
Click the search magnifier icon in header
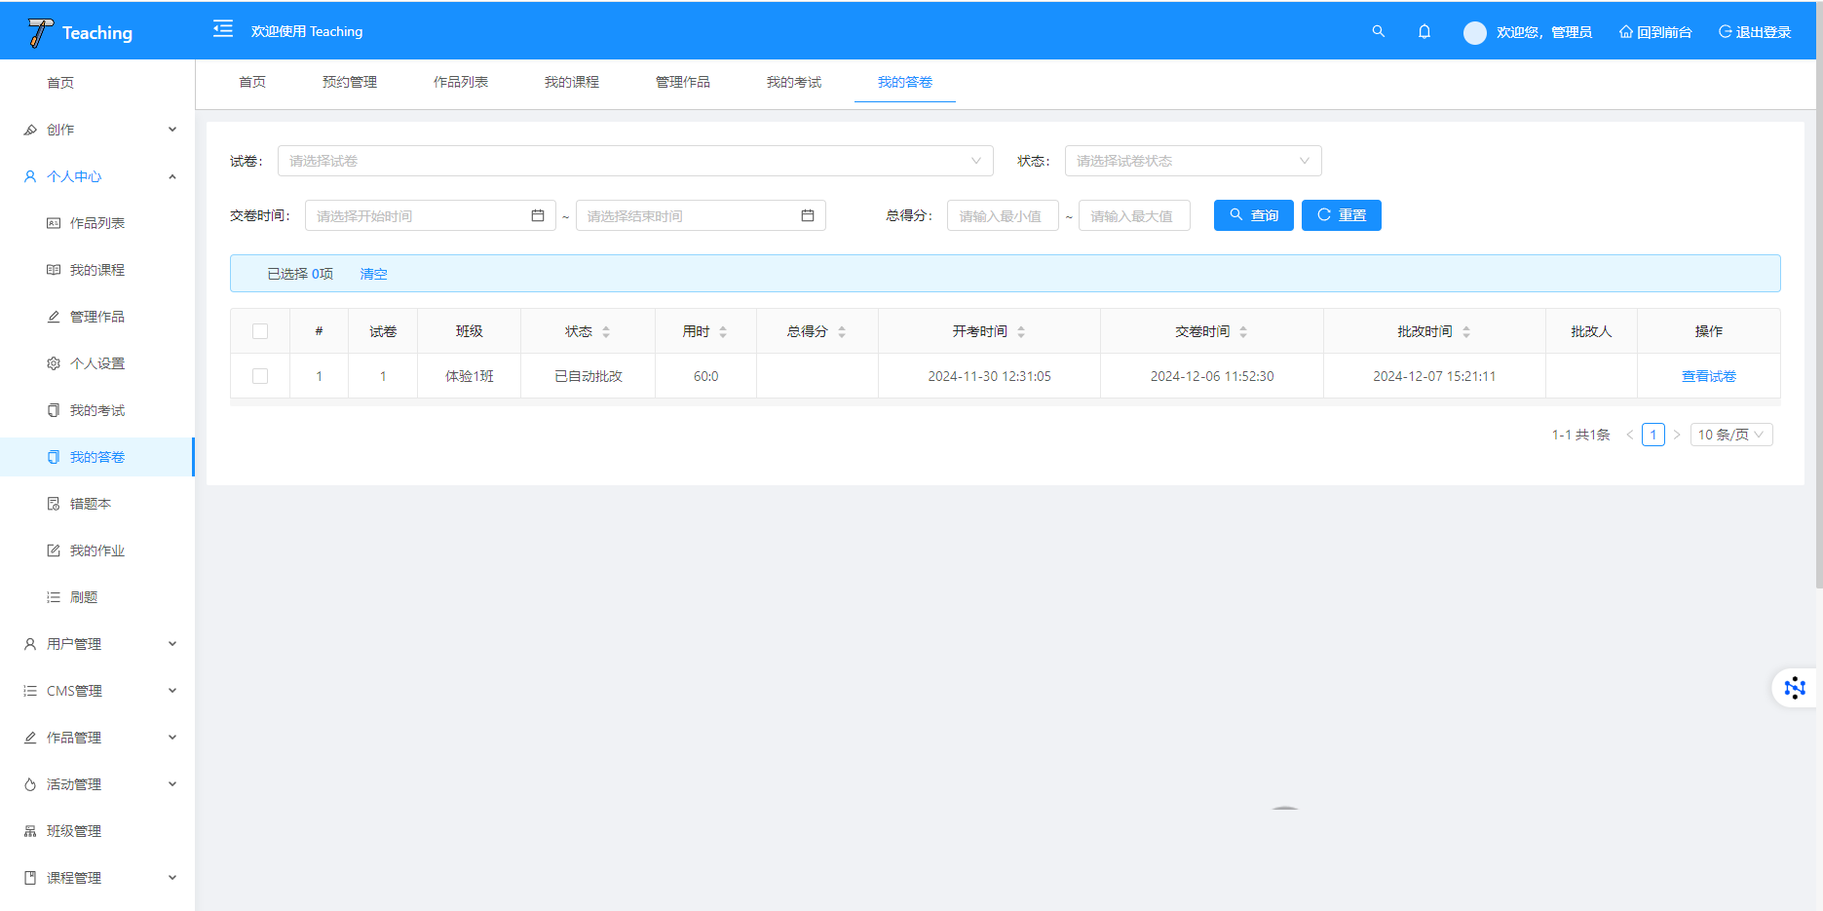pos(1378,31)
